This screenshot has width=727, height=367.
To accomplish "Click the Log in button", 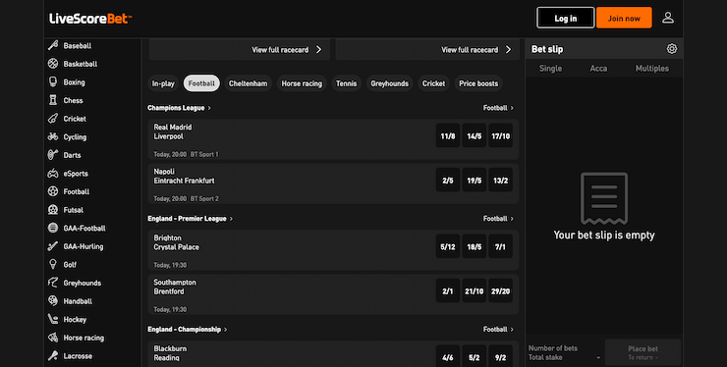I will click(x=566, y=18).
